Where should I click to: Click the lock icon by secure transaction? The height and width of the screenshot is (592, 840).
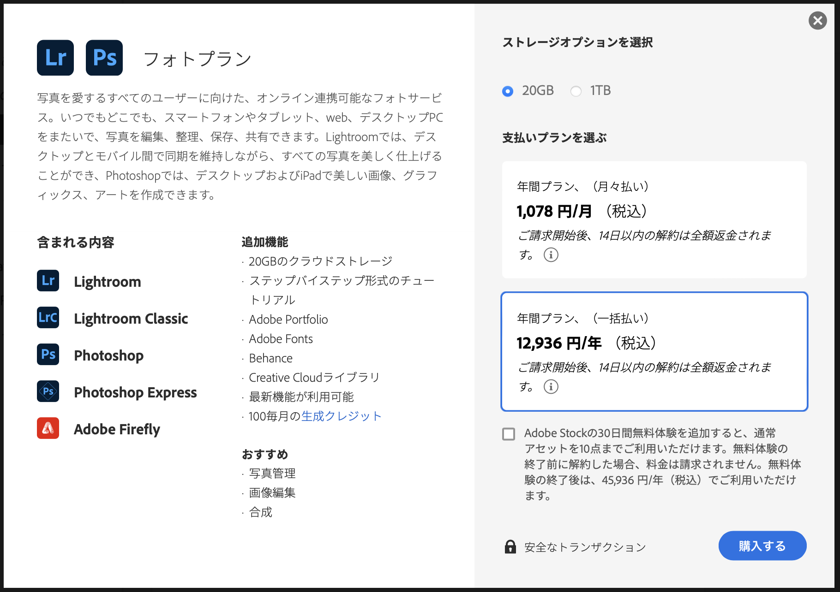pyautogui.click(x=510, y=547)
